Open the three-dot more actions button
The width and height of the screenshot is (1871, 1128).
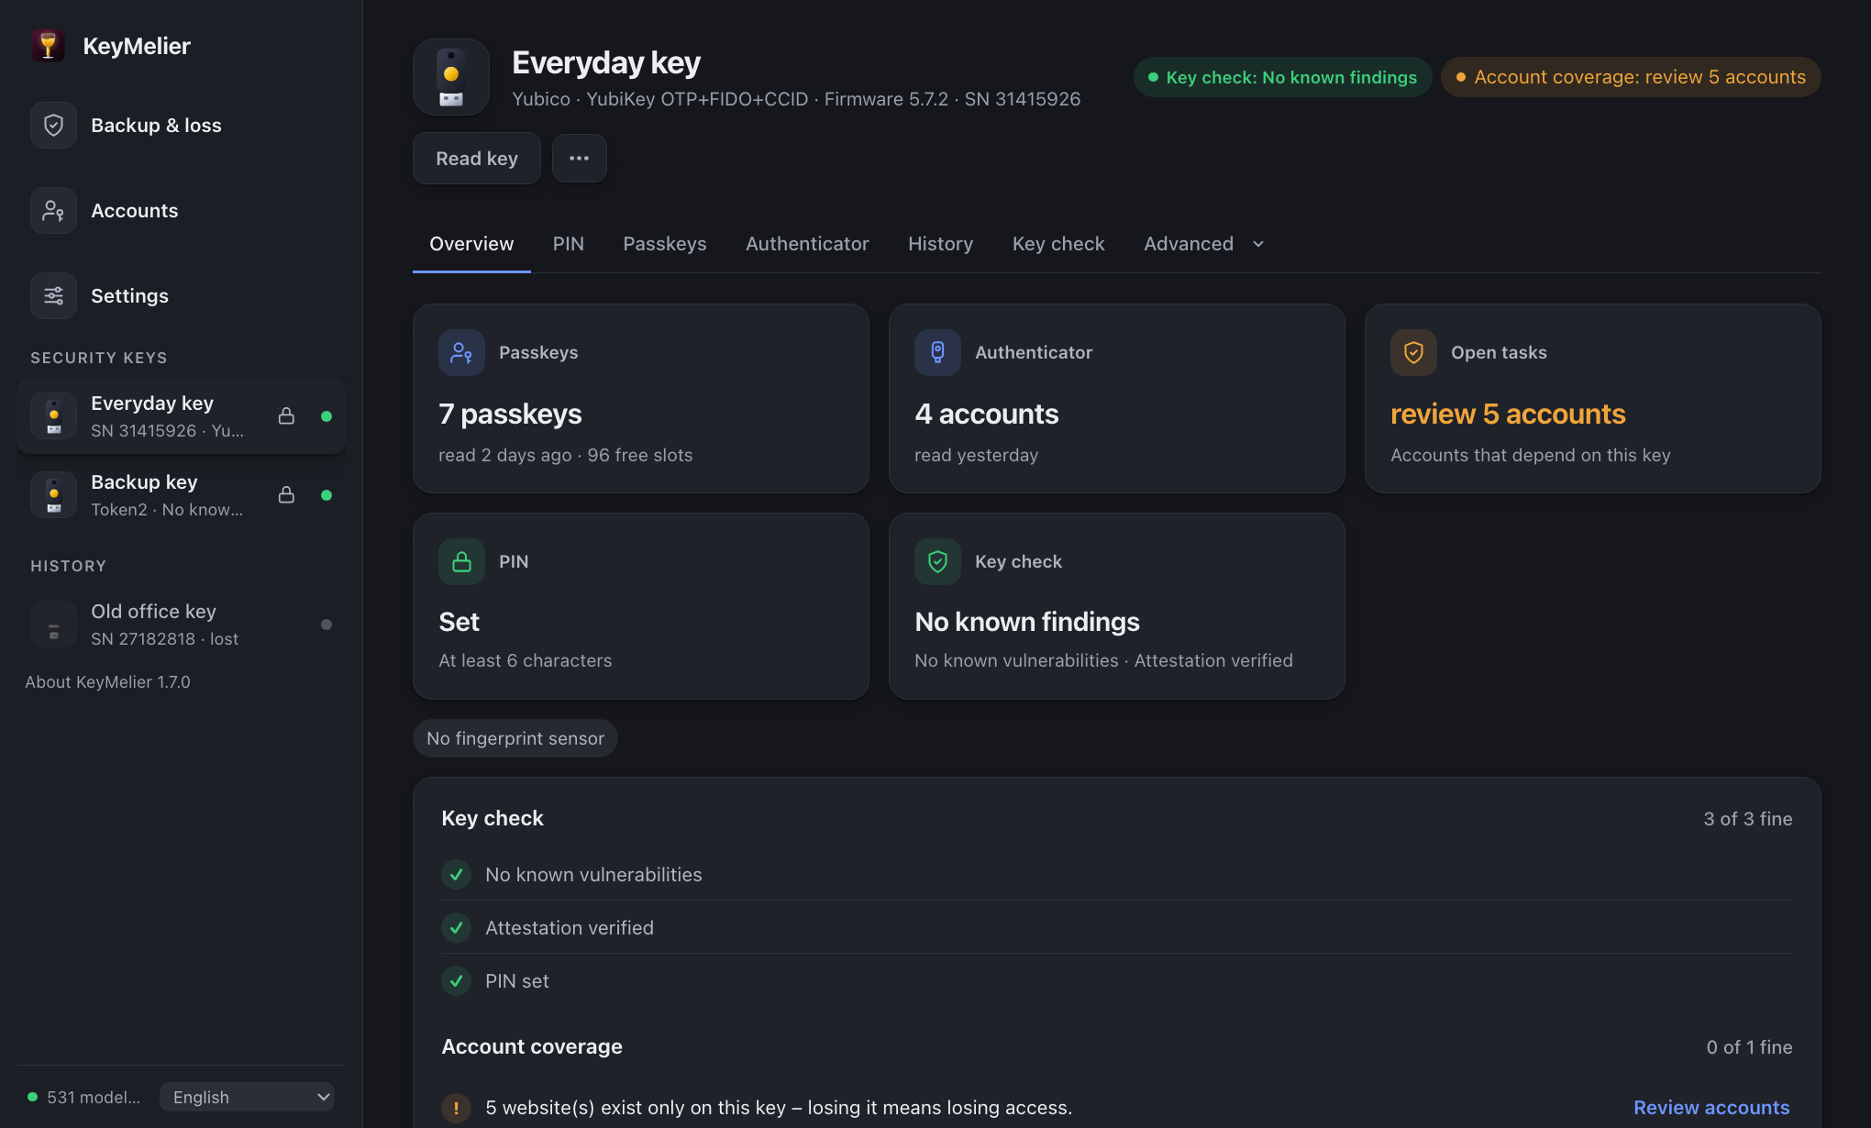[x=579, y=159]
